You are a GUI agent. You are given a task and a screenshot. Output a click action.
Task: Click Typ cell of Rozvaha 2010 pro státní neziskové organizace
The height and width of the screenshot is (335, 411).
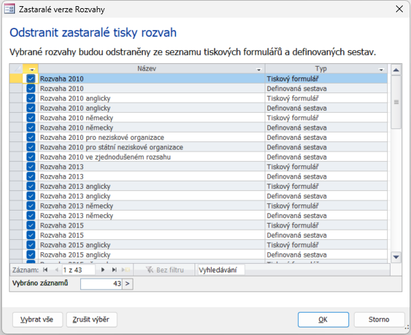(x=326, y=147)
